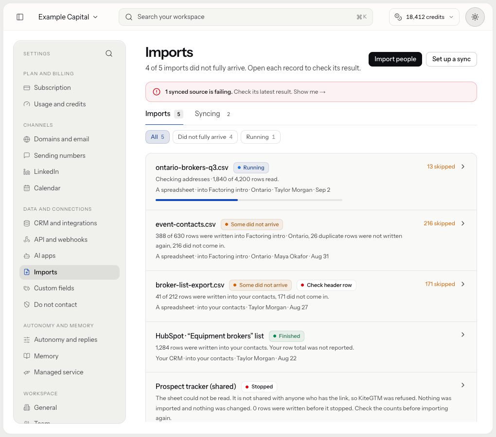Screen dimensions: 496x437
Task: Select the All 5 filter chip
Action: (x=158, y=137)
